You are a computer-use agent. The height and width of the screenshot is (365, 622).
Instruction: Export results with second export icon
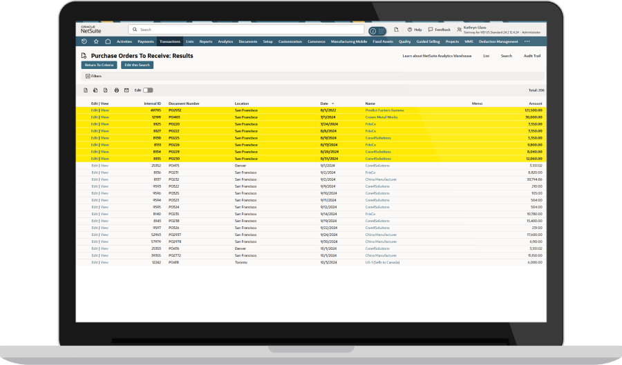tap(95, 90)
